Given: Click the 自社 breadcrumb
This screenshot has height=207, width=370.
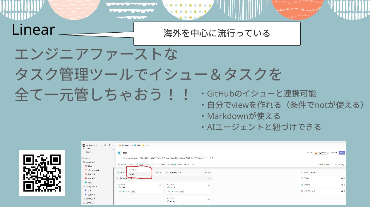Looking at the screenshot, I should click(138, 145).
